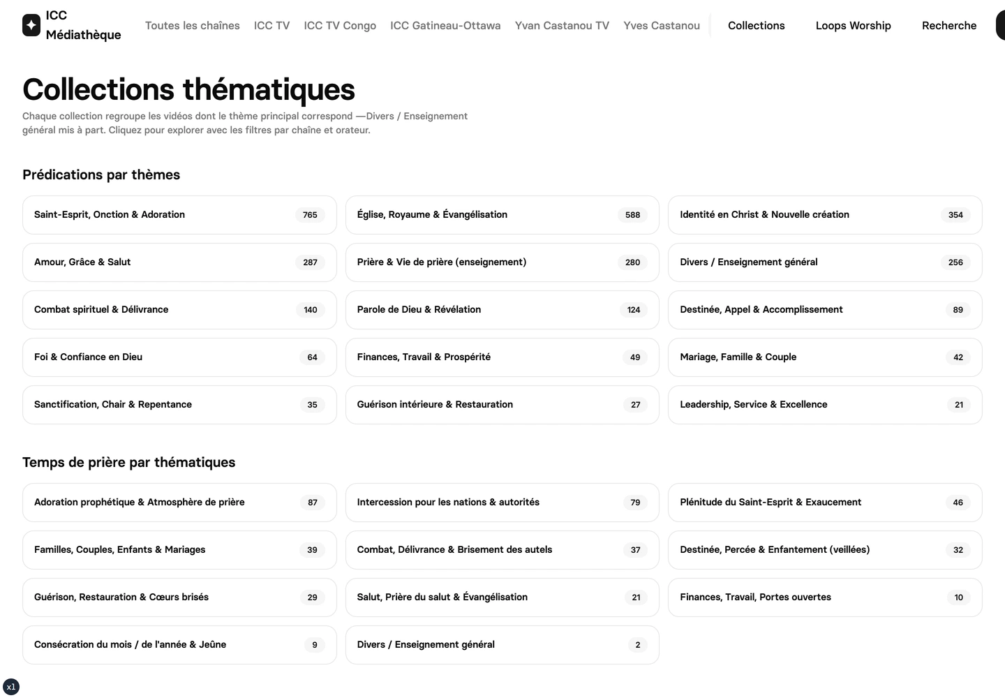
Task: Select Sanctification, Chair & Repentance card
Action: (x=179, y=405)
